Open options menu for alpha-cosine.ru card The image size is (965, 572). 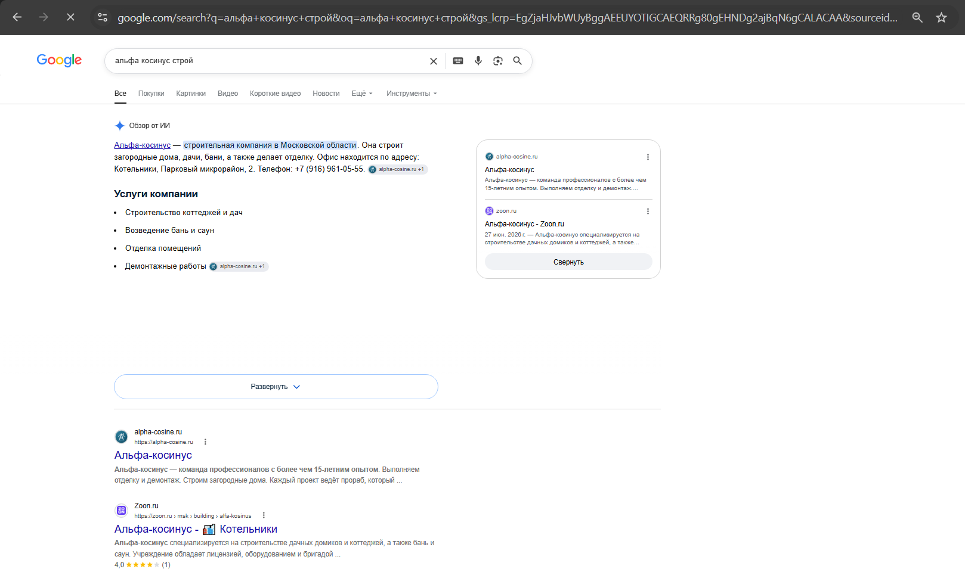tap(648, 157)
